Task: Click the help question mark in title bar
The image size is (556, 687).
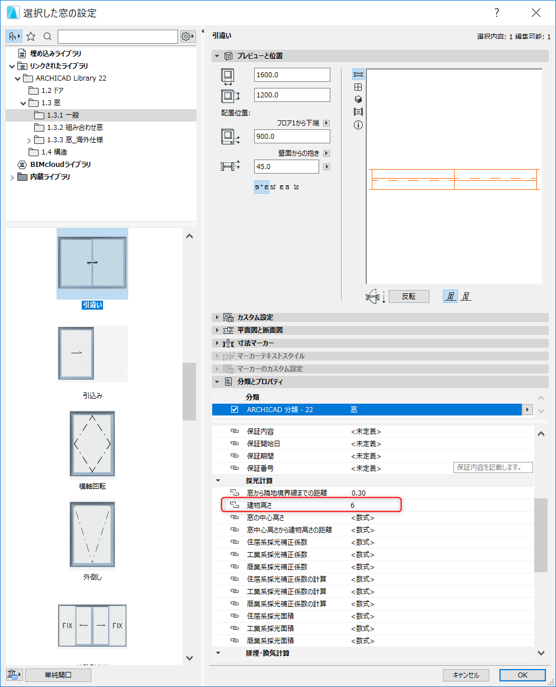Action: (496, 13)
